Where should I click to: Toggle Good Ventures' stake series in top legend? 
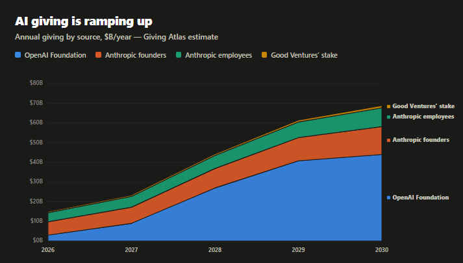tap(299, 55)
